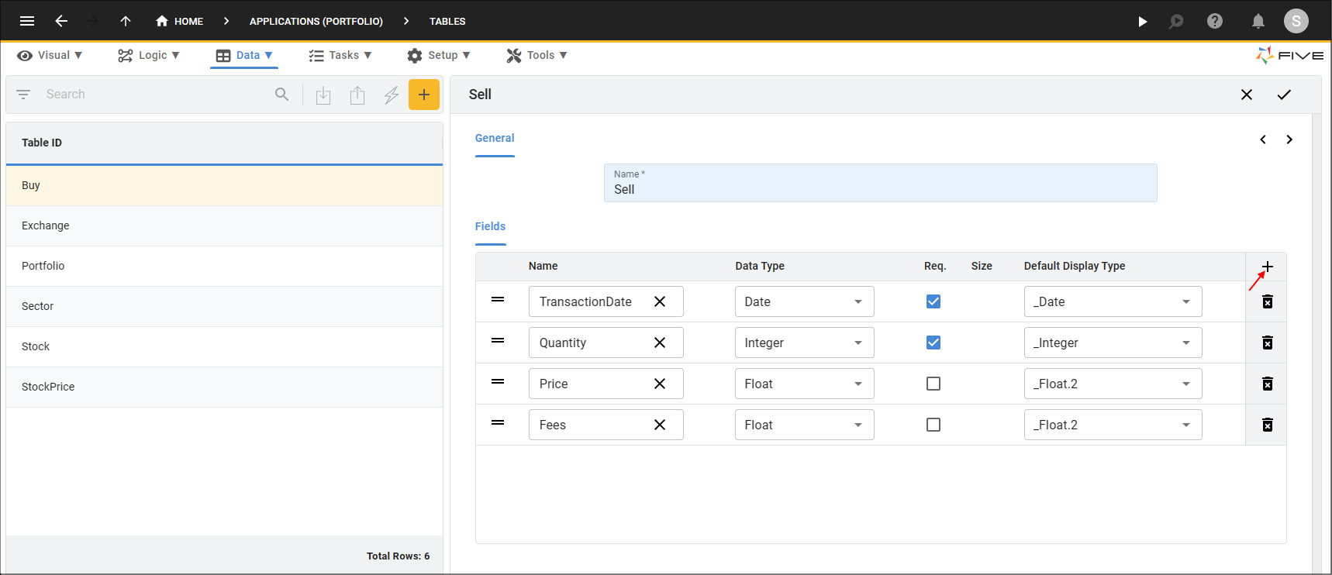Viewport: 1332px width, 575px height.
Task: Clear the Quantity name field
Action: click(660, 343)
